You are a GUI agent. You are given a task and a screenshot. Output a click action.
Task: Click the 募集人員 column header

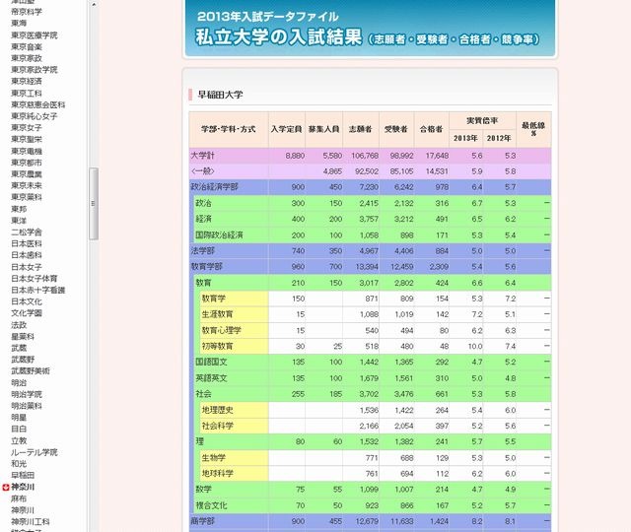point(324,129)
